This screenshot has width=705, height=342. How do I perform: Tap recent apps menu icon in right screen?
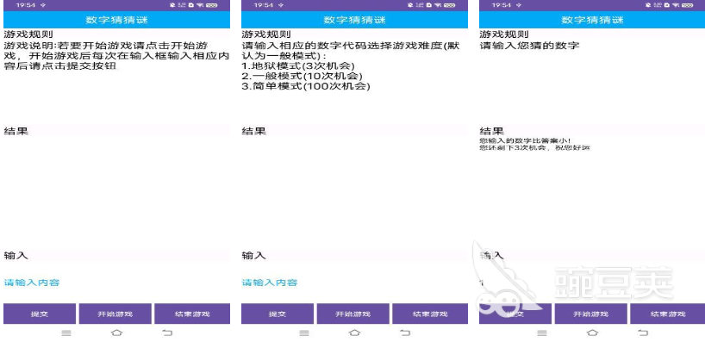[542, 333]
